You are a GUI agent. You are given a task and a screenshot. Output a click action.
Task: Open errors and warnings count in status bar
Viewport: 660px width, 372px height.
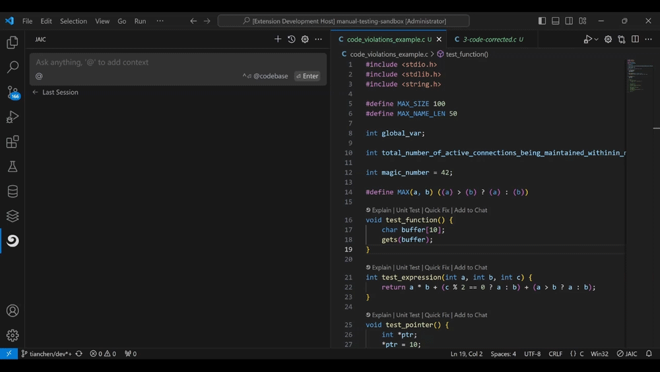[x=103, y=354]
